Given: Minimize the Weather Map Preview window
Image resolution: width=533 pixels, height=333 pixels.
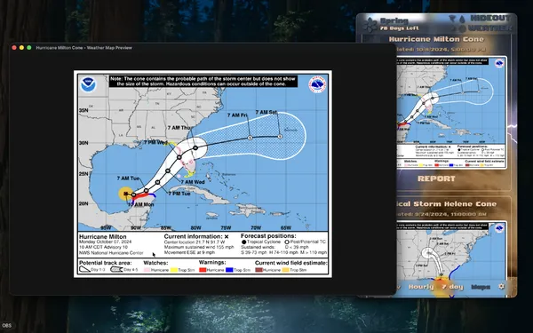Looking at the screenshot, I should click(21, 48).
